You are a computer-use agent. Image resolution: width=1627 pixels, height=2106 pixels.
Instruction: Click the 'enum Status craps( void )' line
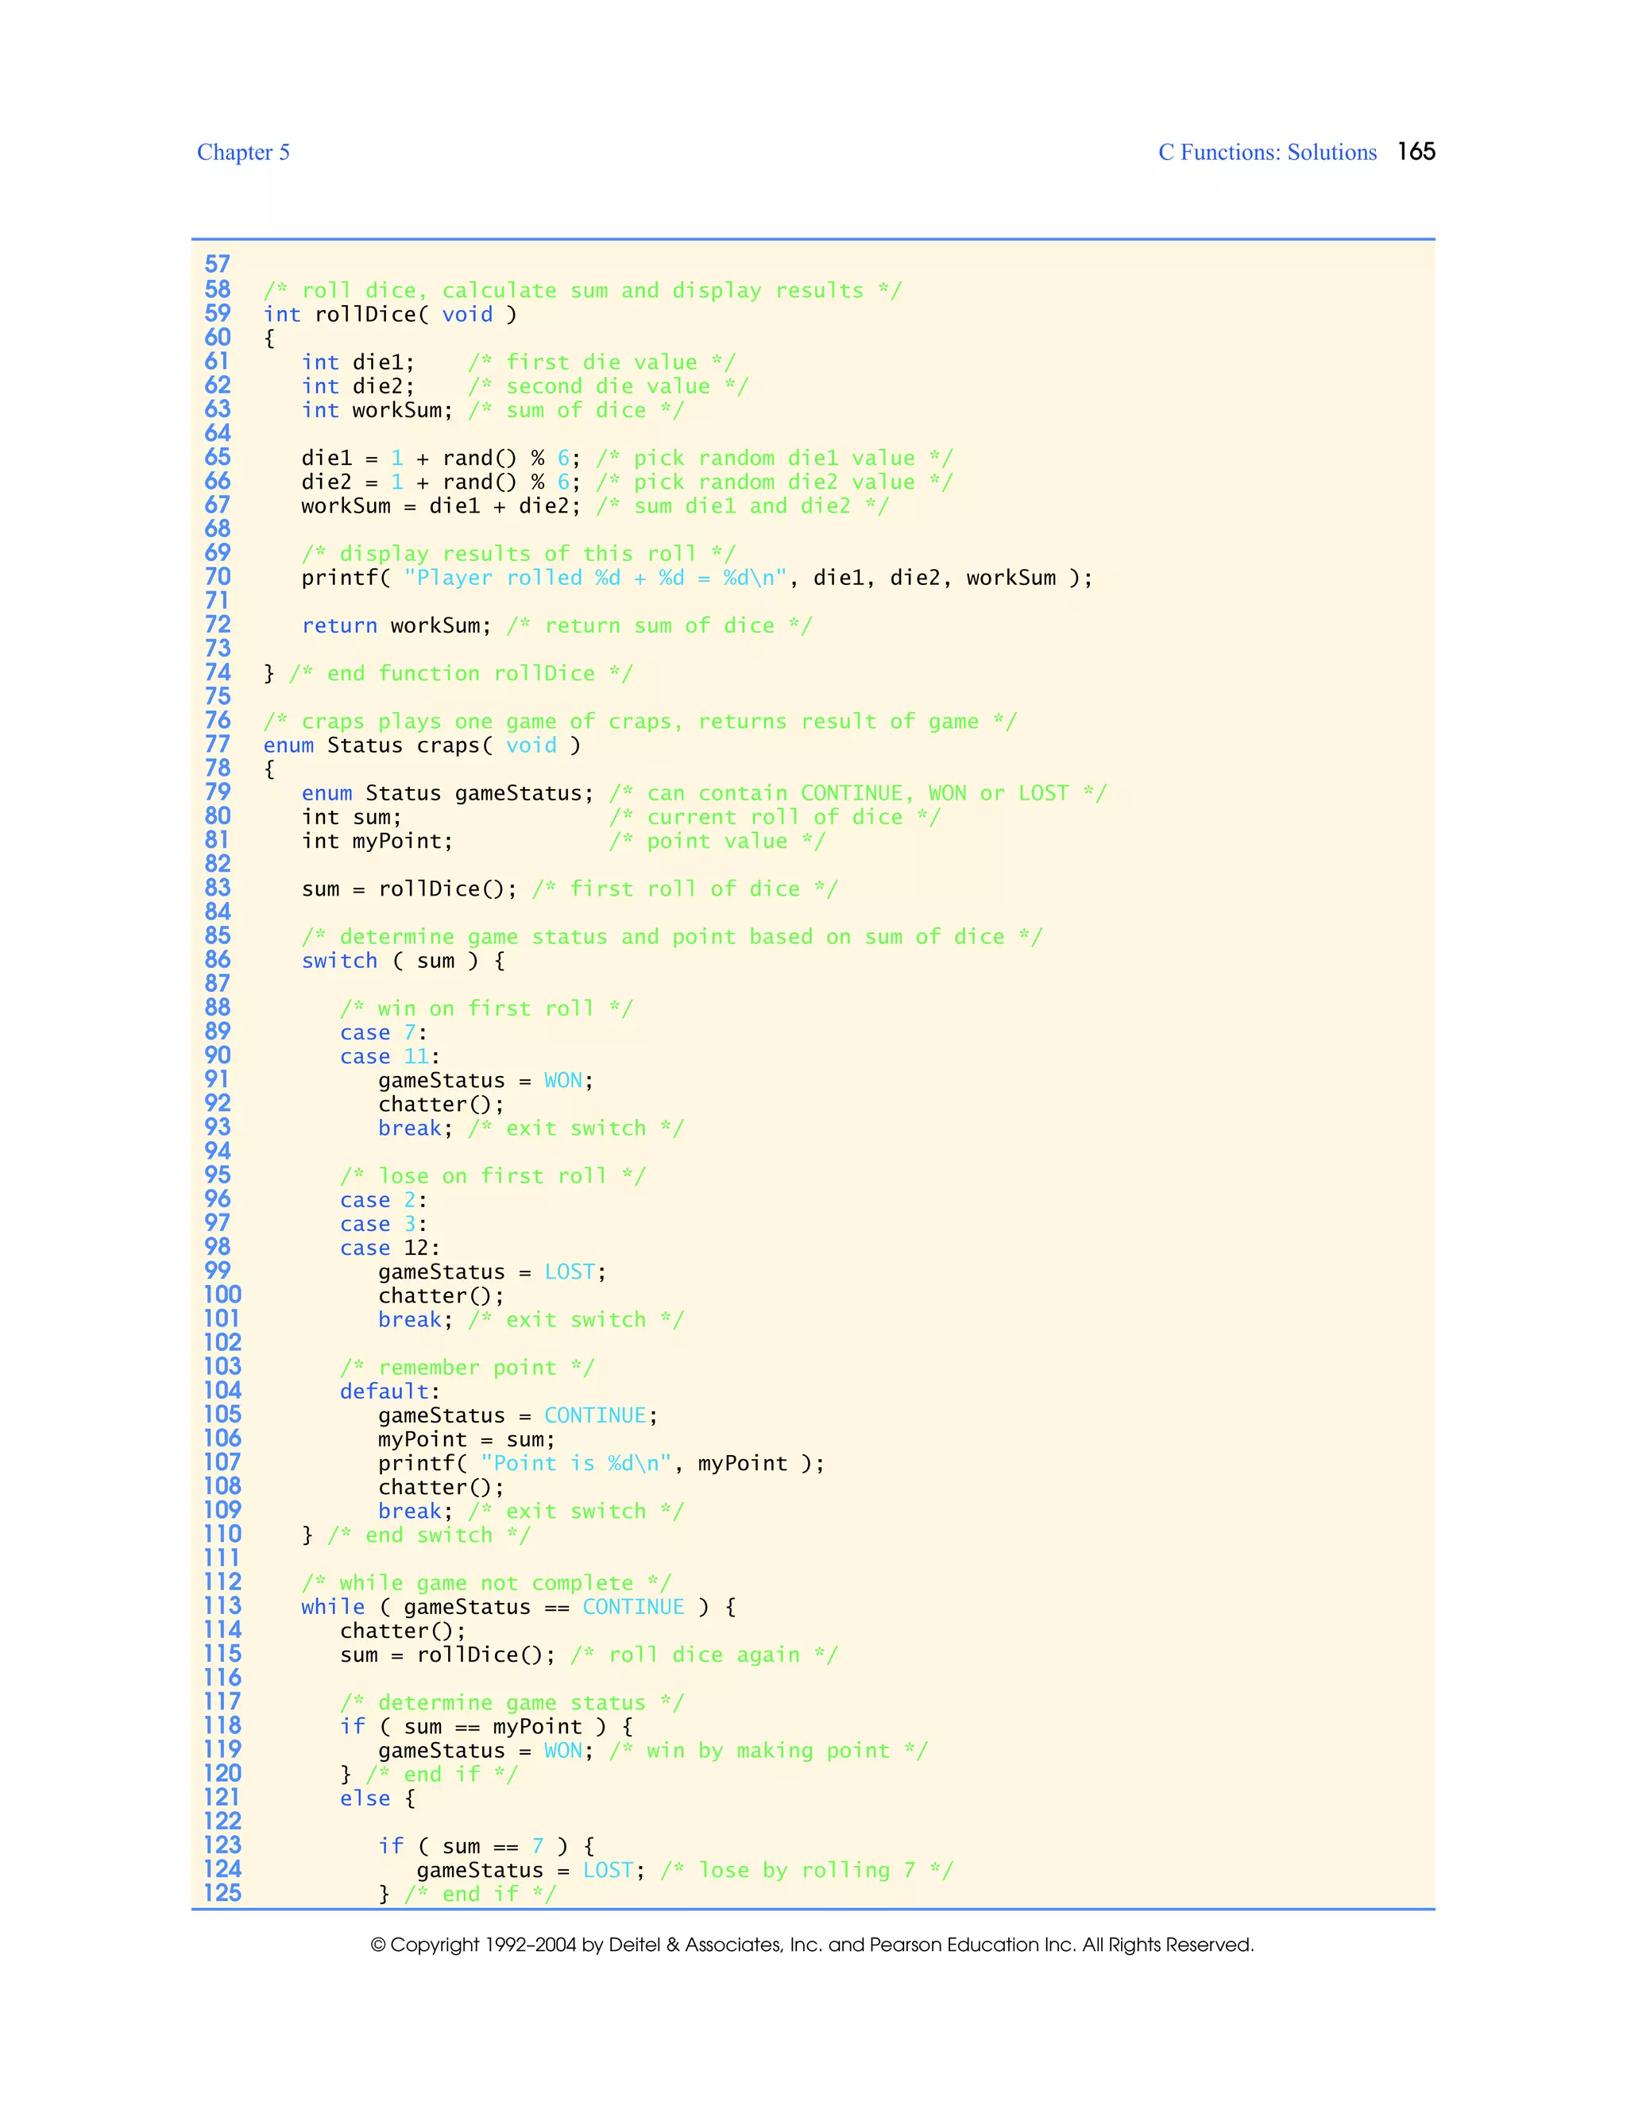pyautogui.click(x=421, y=745)
